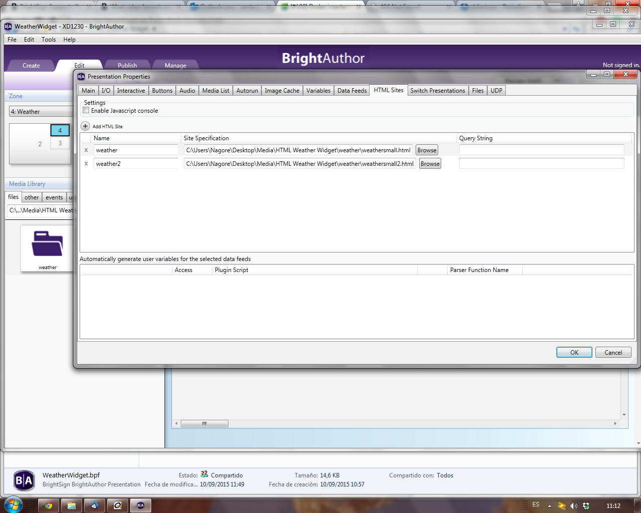Click the WeatherWidget.bpf file icon in details pane
This screenshot has height=513, width=641.
(x=24, y=481)
